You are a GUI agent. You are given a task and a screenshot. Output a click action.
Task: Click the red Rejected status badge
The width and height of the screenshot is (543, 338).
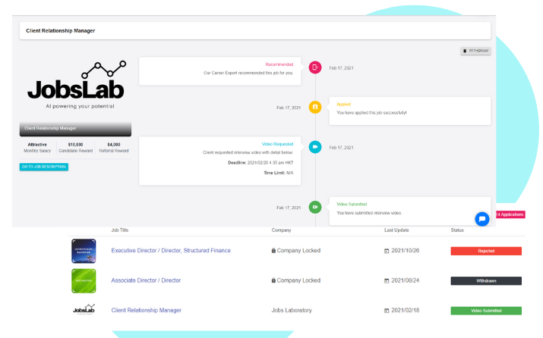486,250
